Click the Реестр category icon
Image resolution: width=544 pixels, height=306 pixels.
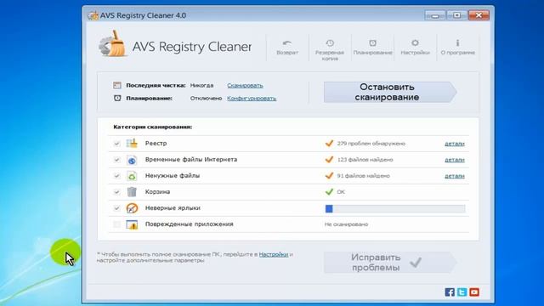(132, 144)
